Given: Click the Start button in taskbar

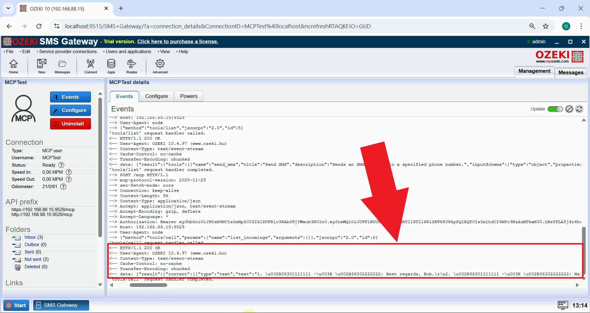Looking at the screenshot, I should 16,305.
